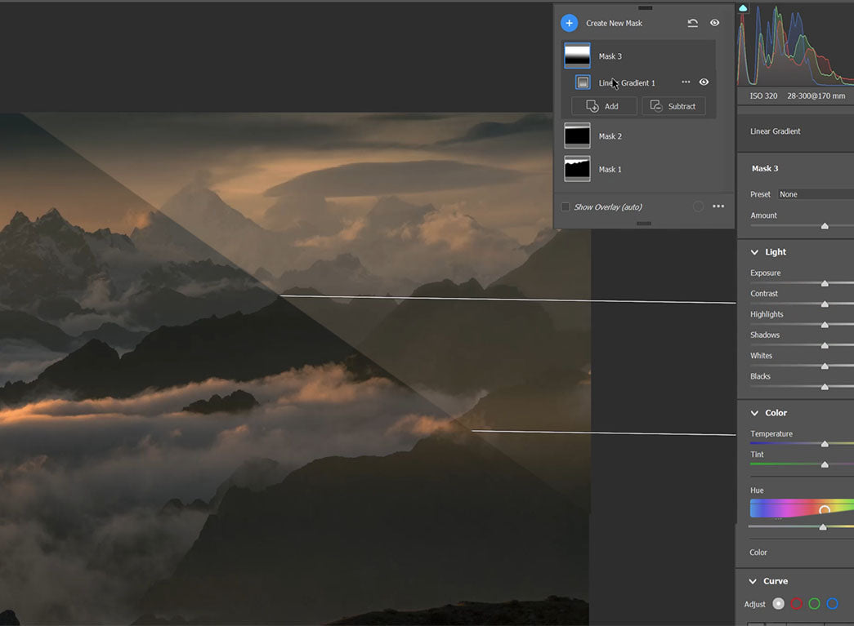
Task: Click the Subtract from mask button
Action: (673, 106)
